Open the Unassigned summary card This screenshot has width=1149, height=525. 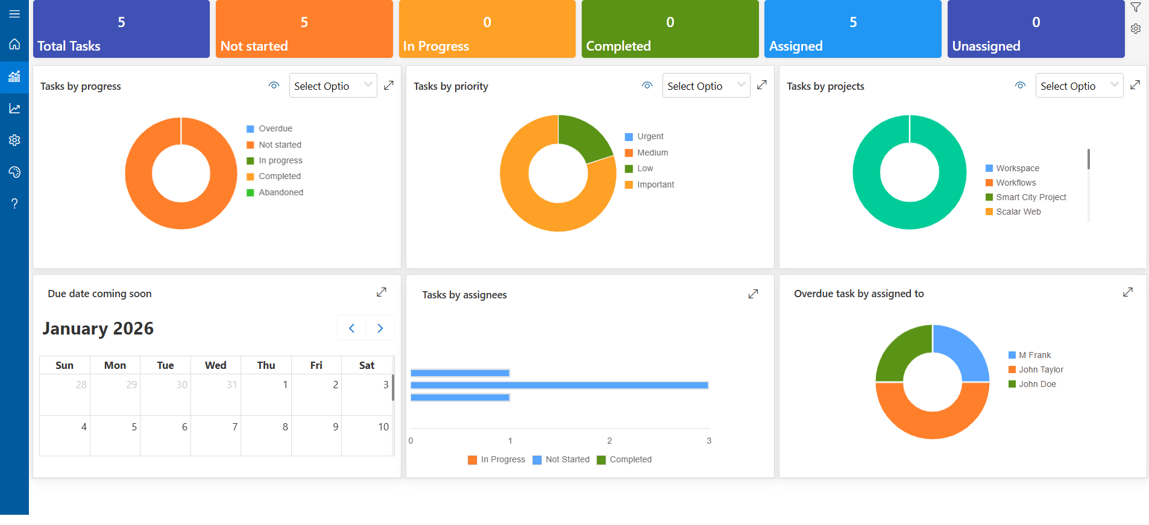pos(1036,29)
